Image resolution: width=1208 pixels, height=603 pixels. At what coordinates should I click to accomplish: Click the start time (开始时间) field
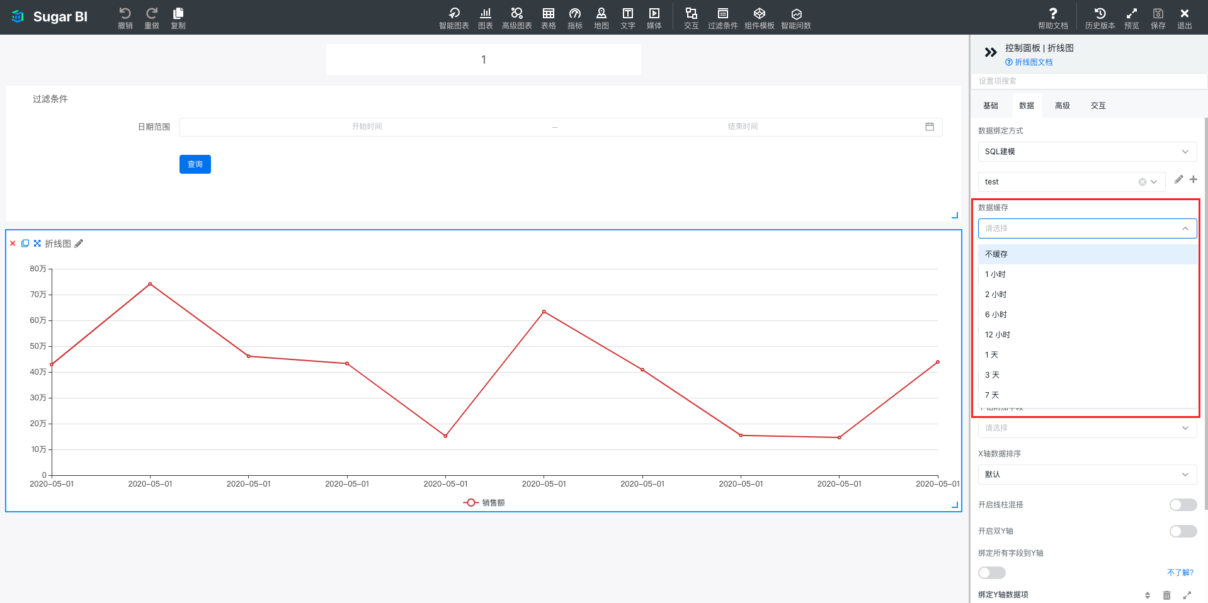(x=367, y=127)
